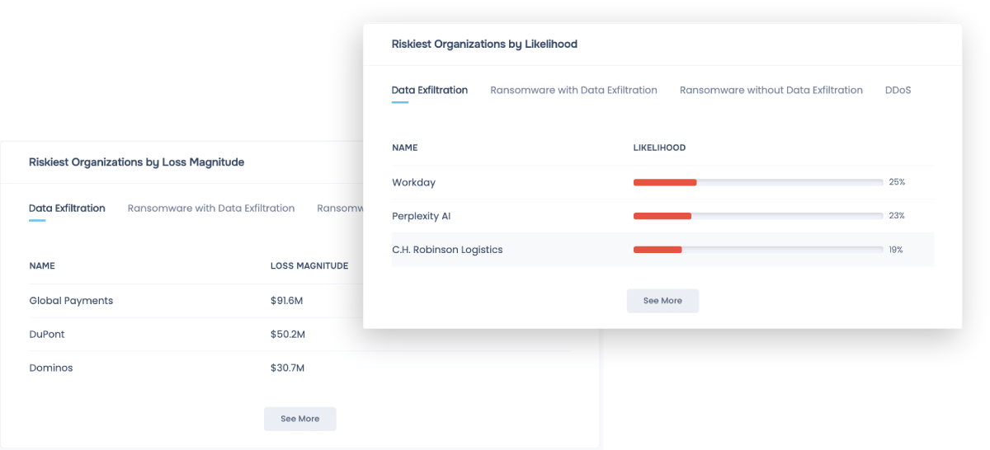Viewport: 990px width, 450px height.
Task: Click Perplexity AI likelihood progress bar
Action: (x=757, y=216)
